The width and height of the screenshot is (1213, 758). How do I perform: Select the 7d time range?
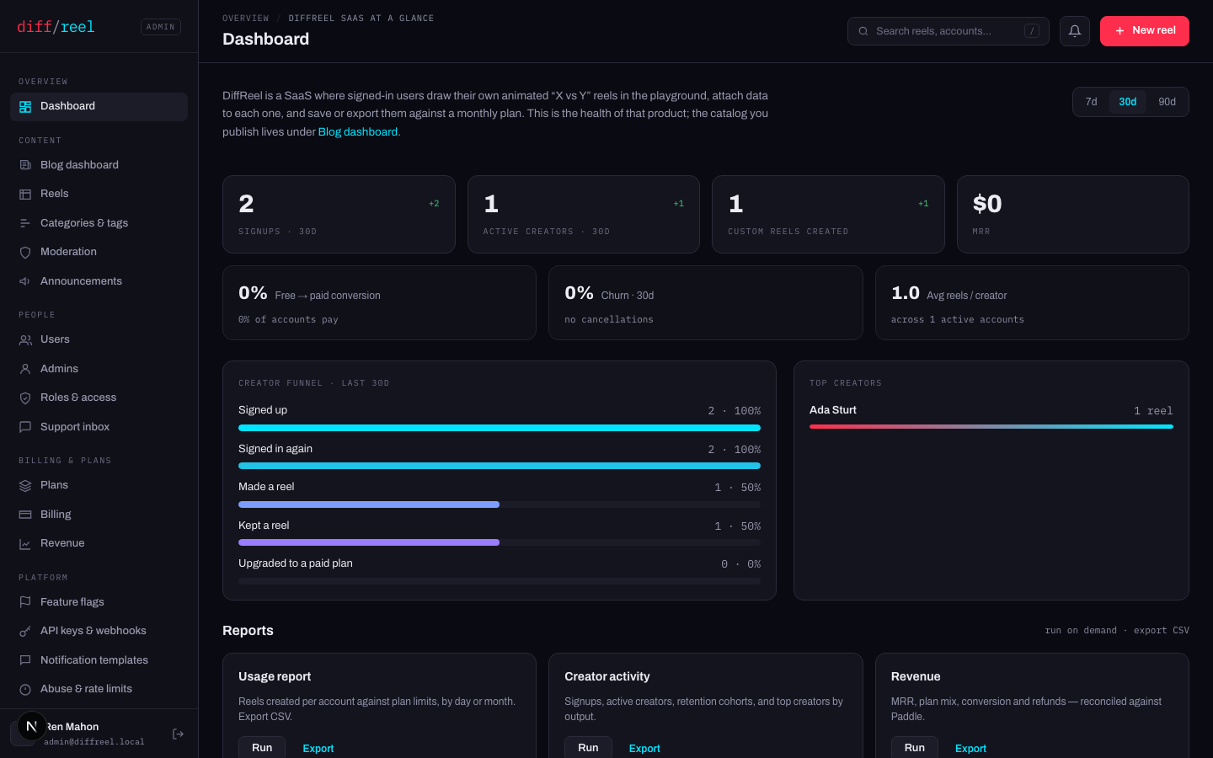pyautogui.click(x=1092, y=102)
